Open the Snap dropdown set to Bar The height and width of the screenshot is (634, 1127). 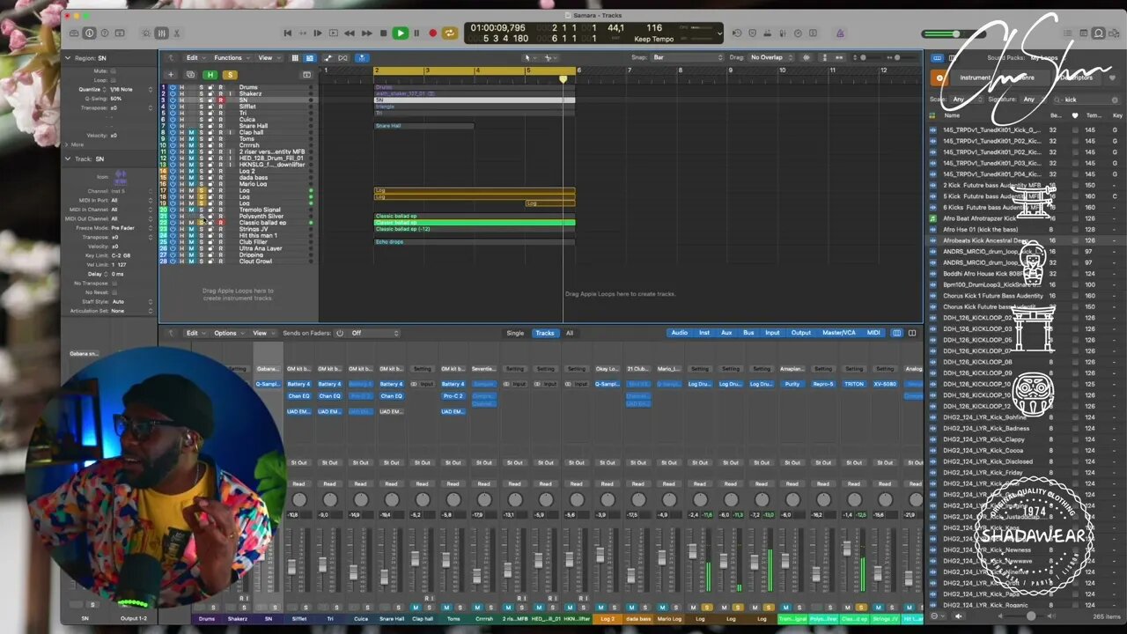pyautogui.click(x=688, y=57)
